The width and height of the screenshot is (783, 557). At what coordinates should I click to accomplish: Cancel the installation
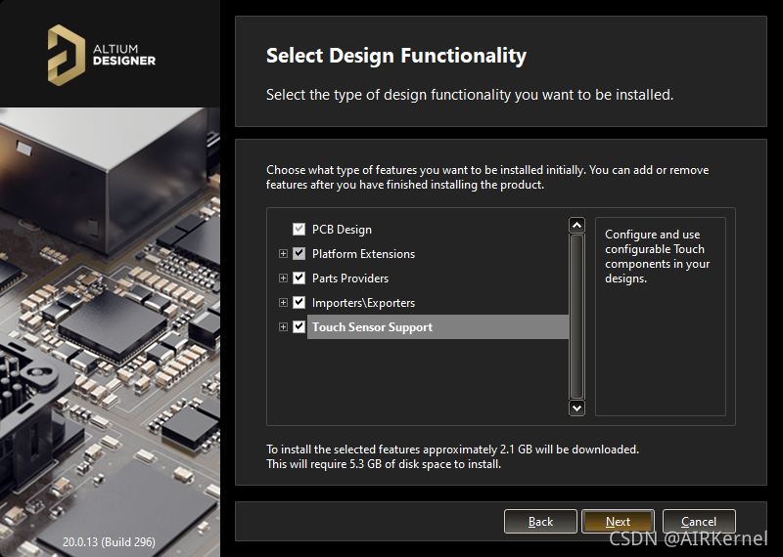699,522
